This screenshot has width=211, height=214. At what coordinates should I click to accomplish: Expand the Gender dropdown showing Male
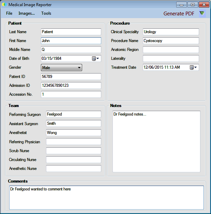(x=61, y=68)
